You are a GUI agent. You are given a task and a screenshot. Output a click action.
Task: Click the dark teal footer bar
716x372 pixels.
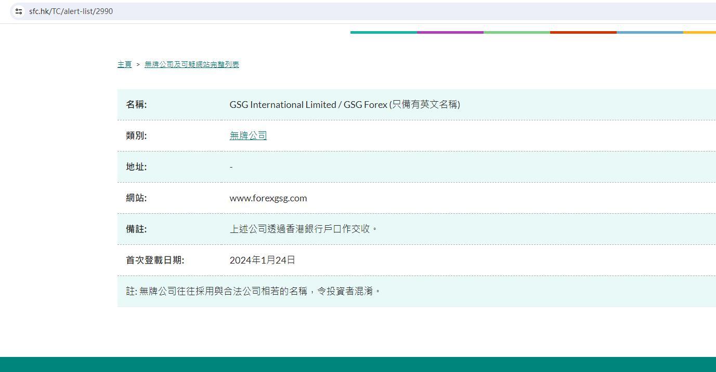click(358, 364)
